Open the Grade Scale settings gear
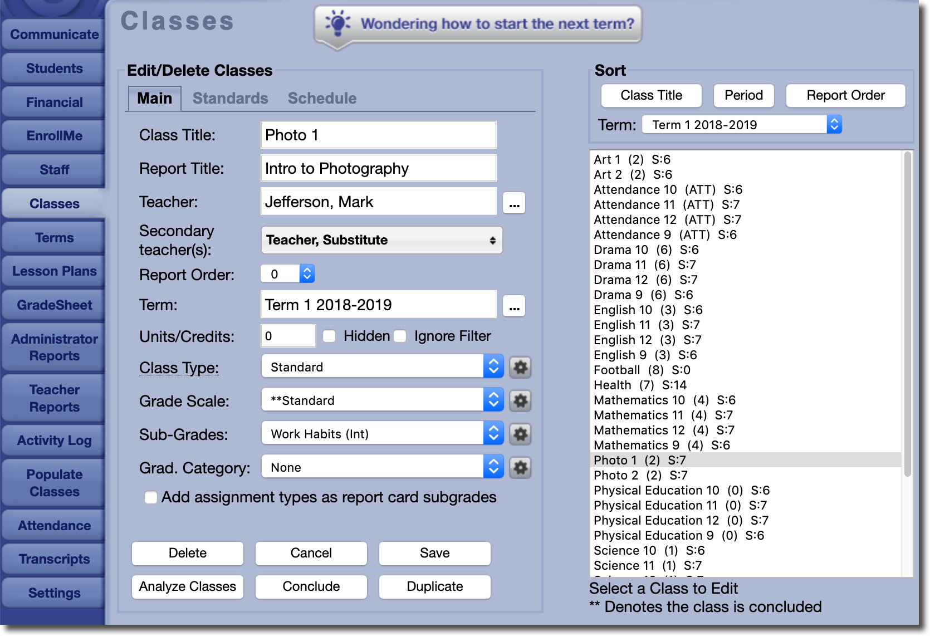 (x=520, y=400)
